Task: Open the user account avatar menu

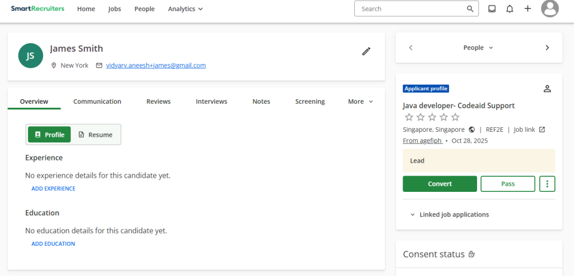Action: pos(550,9)
